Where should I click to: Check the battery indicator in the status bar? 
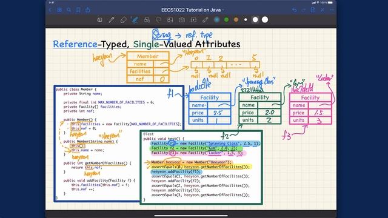click(330, 2)
